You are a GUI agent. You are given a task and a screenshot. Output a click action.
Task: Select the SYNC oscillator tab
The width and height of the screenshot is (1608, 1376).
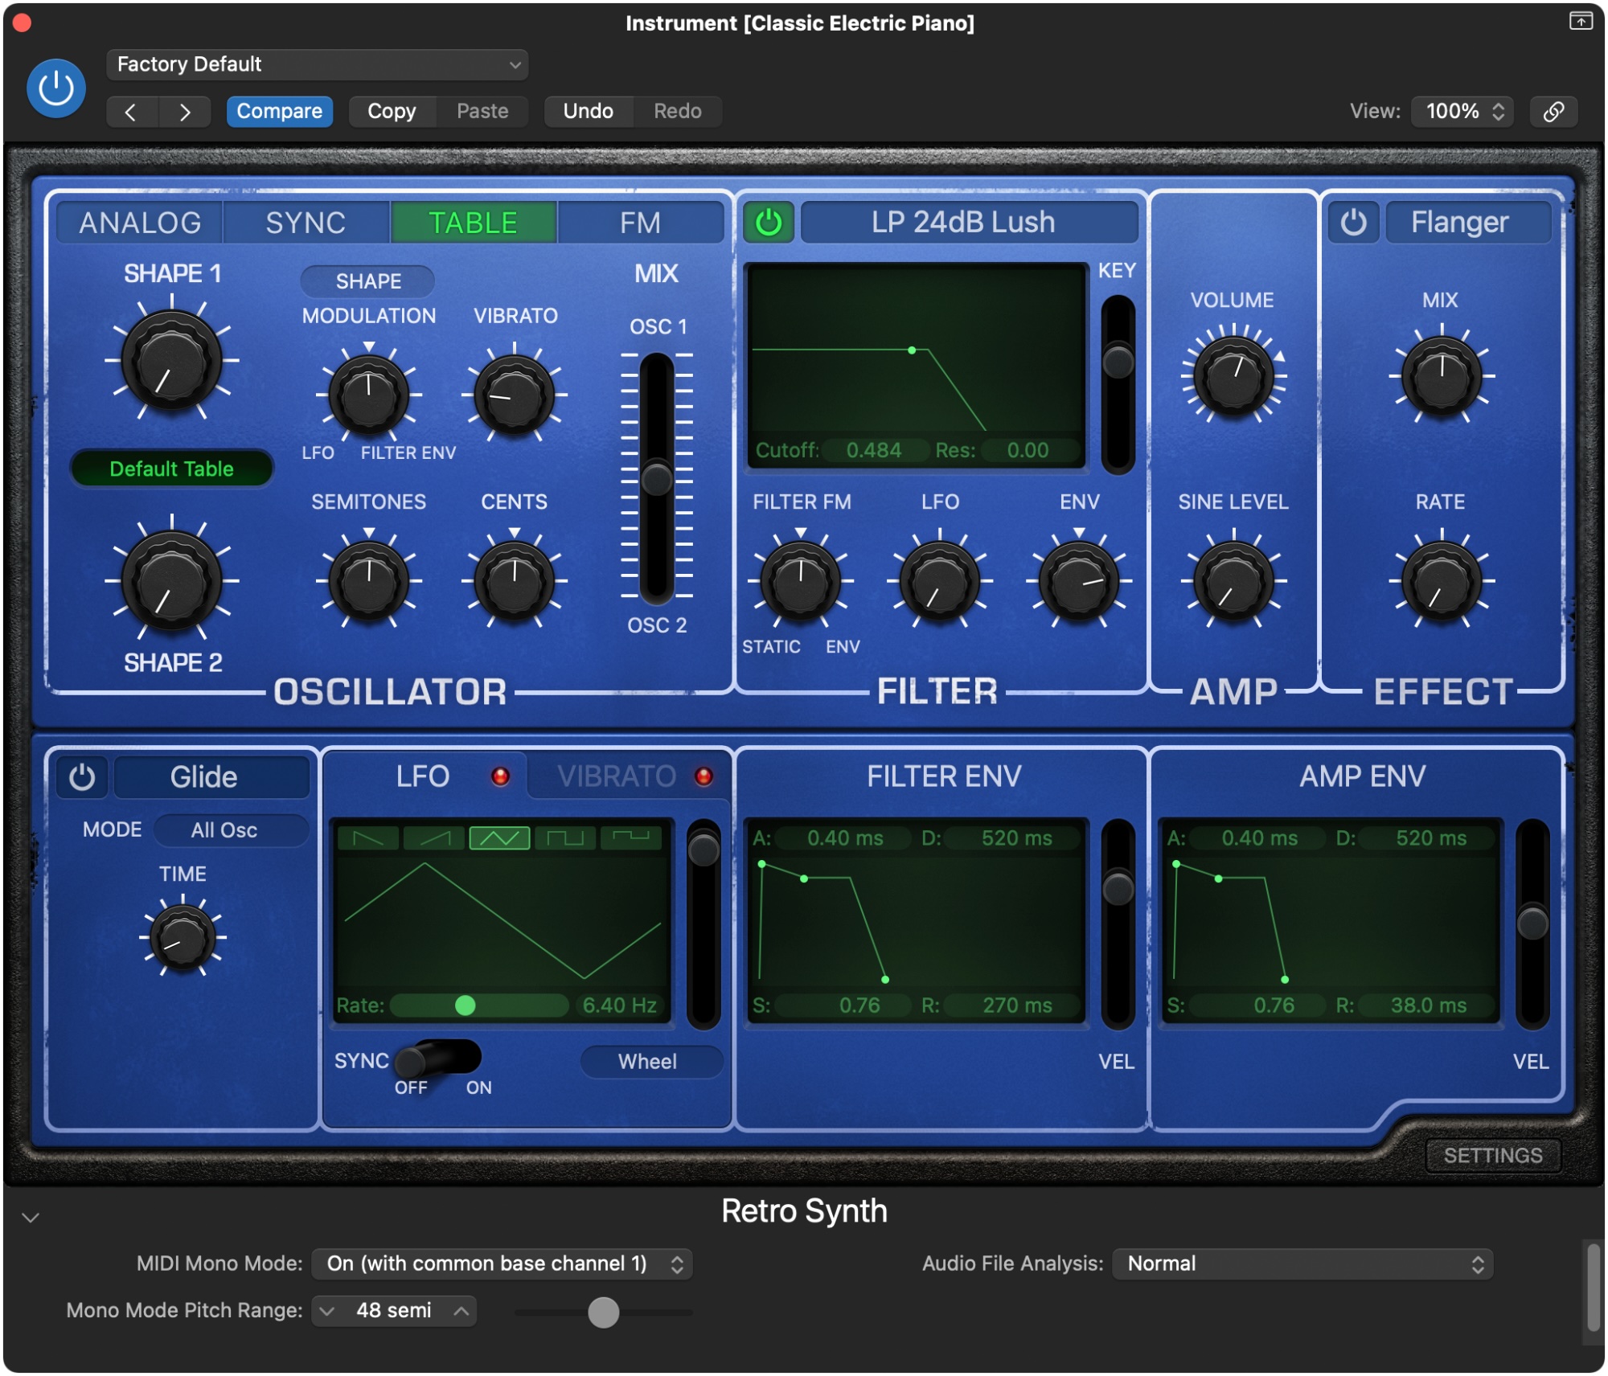(306, 223)
